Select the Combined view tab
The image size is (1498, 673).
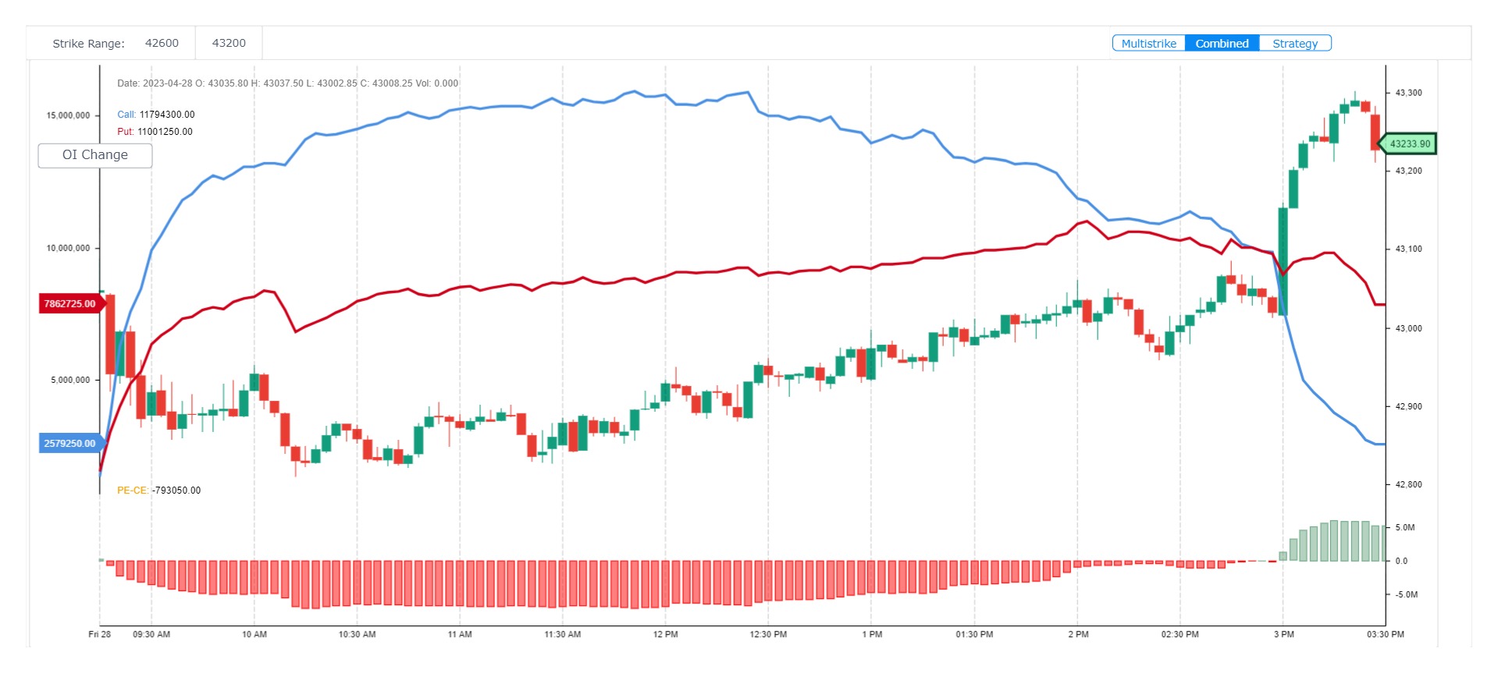click(1222, 44)
